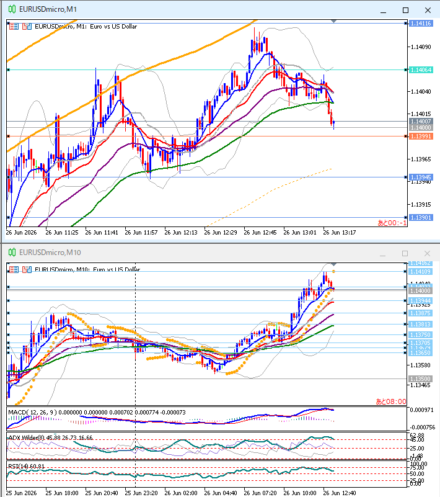Select the 1.13901 price label
Screen dimensions: 440x497
click(x=421, y=217)
